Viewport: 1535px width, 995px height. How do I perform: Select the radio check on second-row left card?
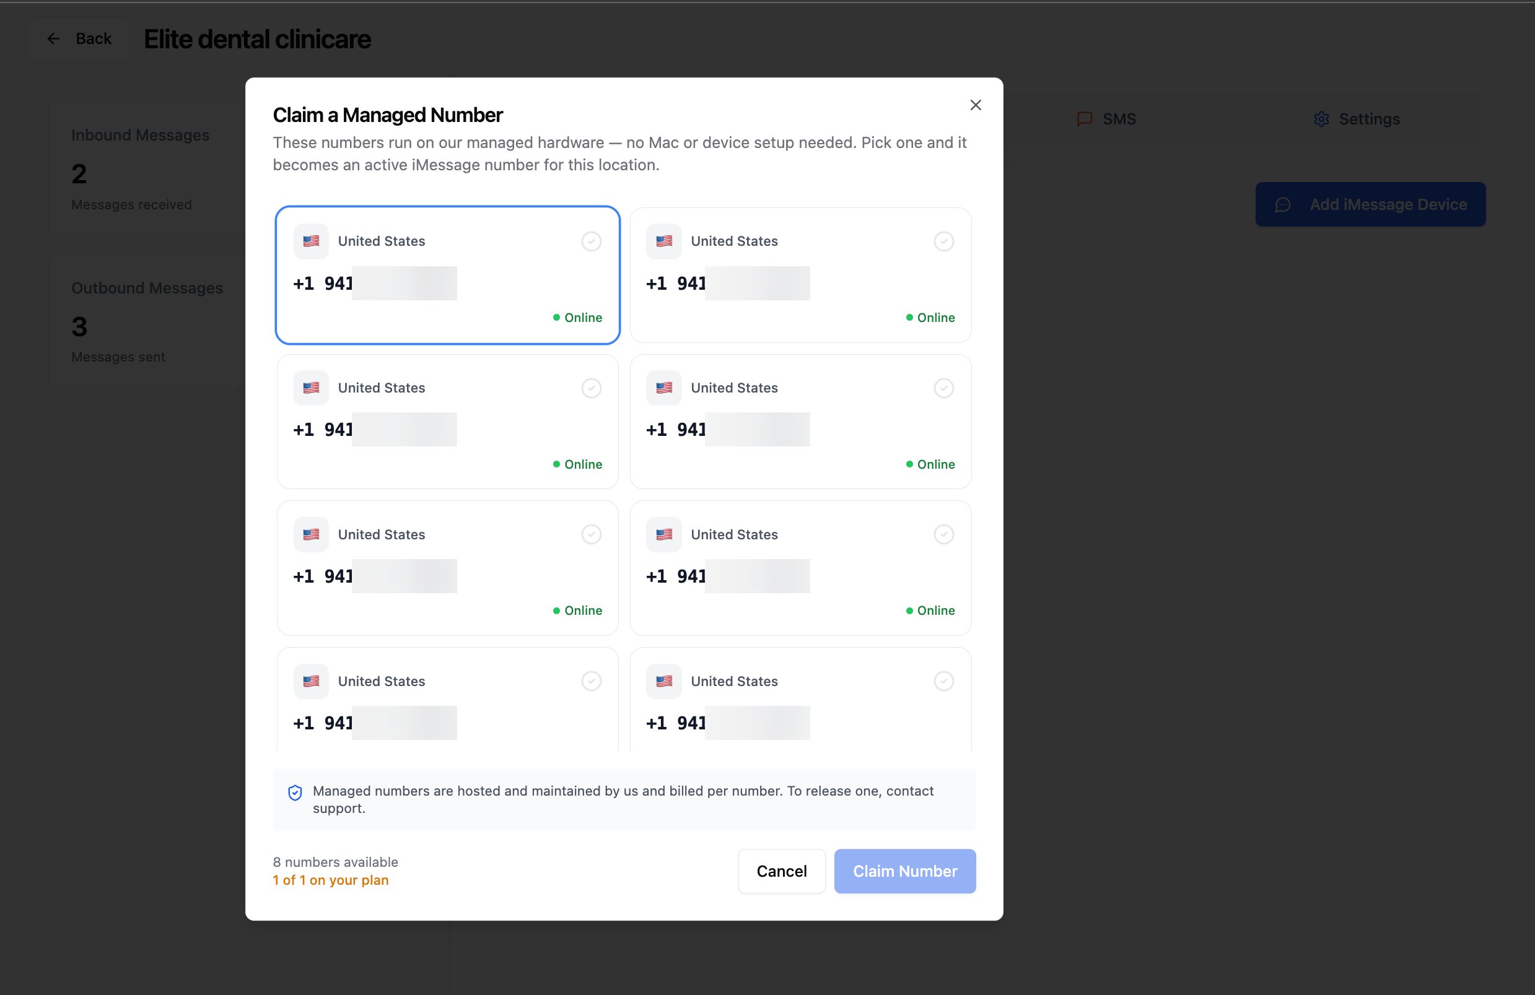tap(591, 388)
